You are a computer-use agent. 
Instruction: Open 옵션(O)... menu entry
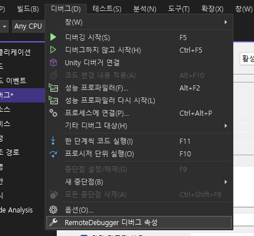point(139,210)
